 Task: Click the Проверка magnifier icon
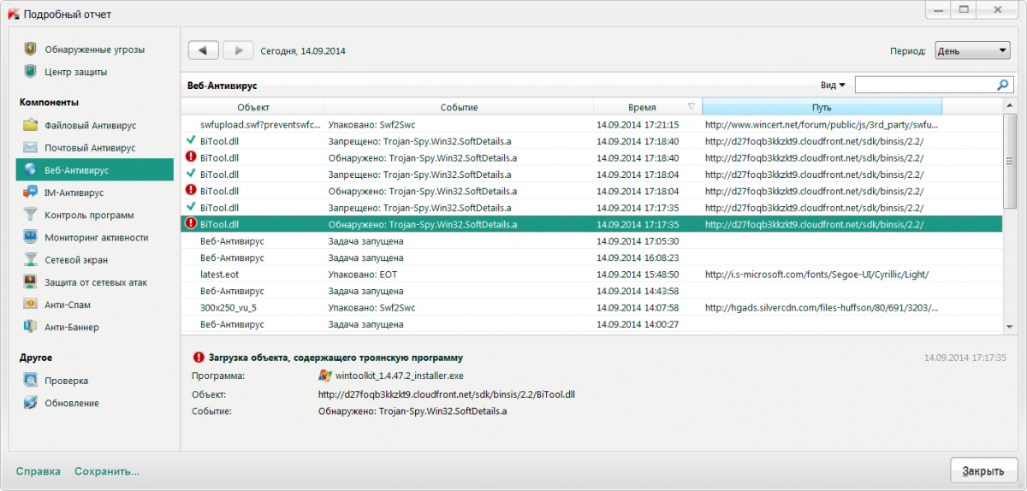click(30, 381)
